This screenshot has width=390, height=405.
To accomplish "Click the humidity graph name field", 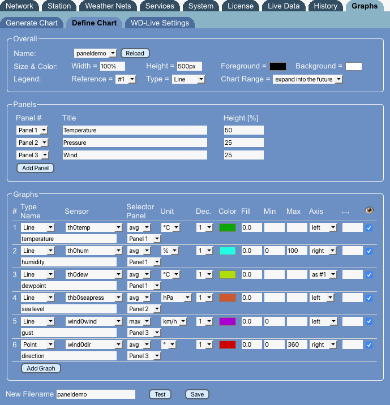I will point(68,262).
